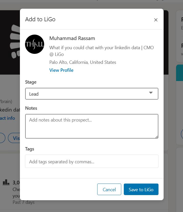183x212 pixels.
Task: Click the bar chart analytics icon
Action: (x=6, y=183)
